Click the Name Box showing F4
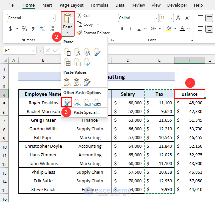This screenshot has width=215, height=202. tap(16, 50)
